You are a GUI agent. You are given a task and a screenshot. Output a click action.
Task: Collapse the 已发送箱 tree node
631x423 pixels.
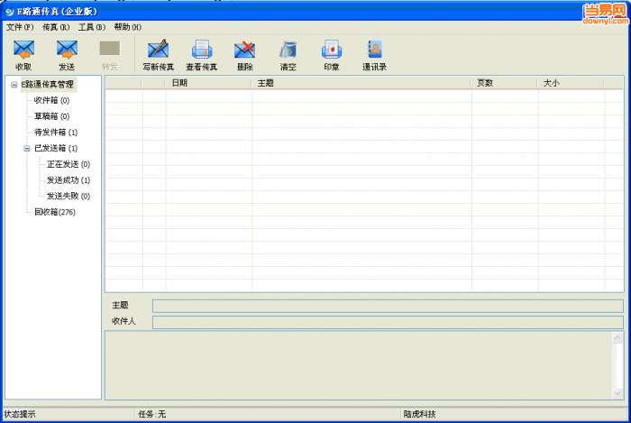click(x=27, y=149)
